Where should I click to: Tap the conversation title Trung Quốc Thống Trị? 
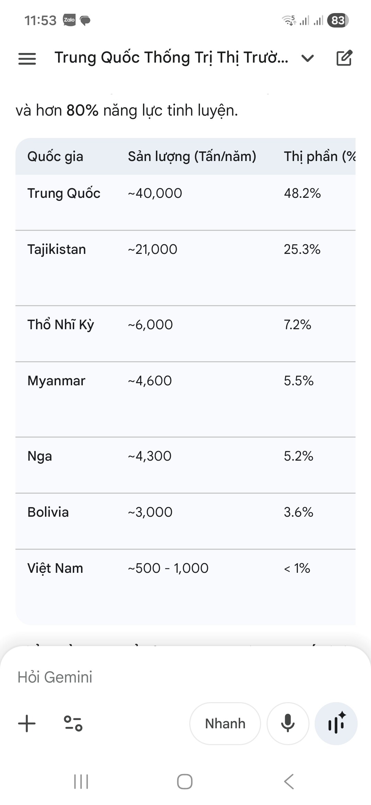click(x=171, y=57)
